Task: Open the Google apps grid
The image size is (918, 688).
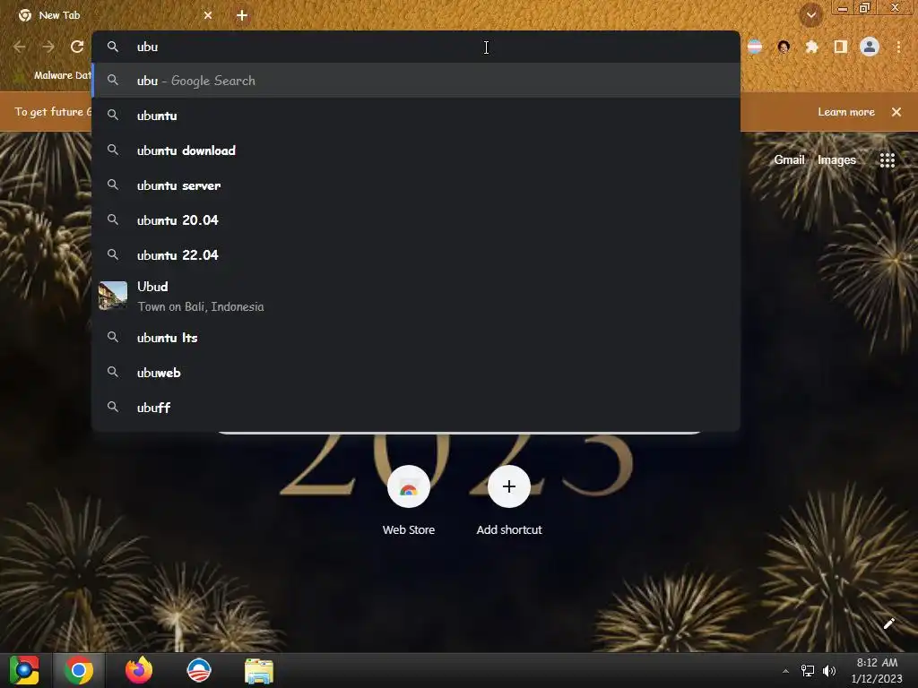Action: point(887,159)
